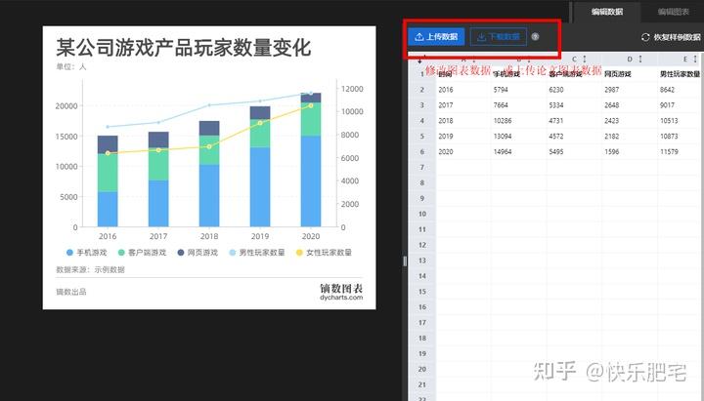Select cell with value 10513
The height and width of the screenshot is (401, 704).
click(680, 121)
